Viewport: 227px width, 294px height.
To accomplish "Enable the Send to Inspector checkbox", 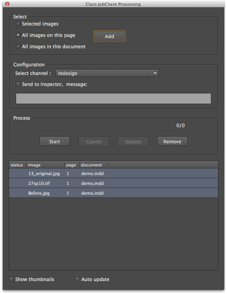I will tap(18, 84).
